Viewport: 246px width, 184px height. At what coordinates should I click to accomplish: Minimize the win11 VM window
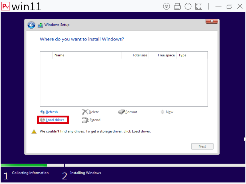(218, 6)
